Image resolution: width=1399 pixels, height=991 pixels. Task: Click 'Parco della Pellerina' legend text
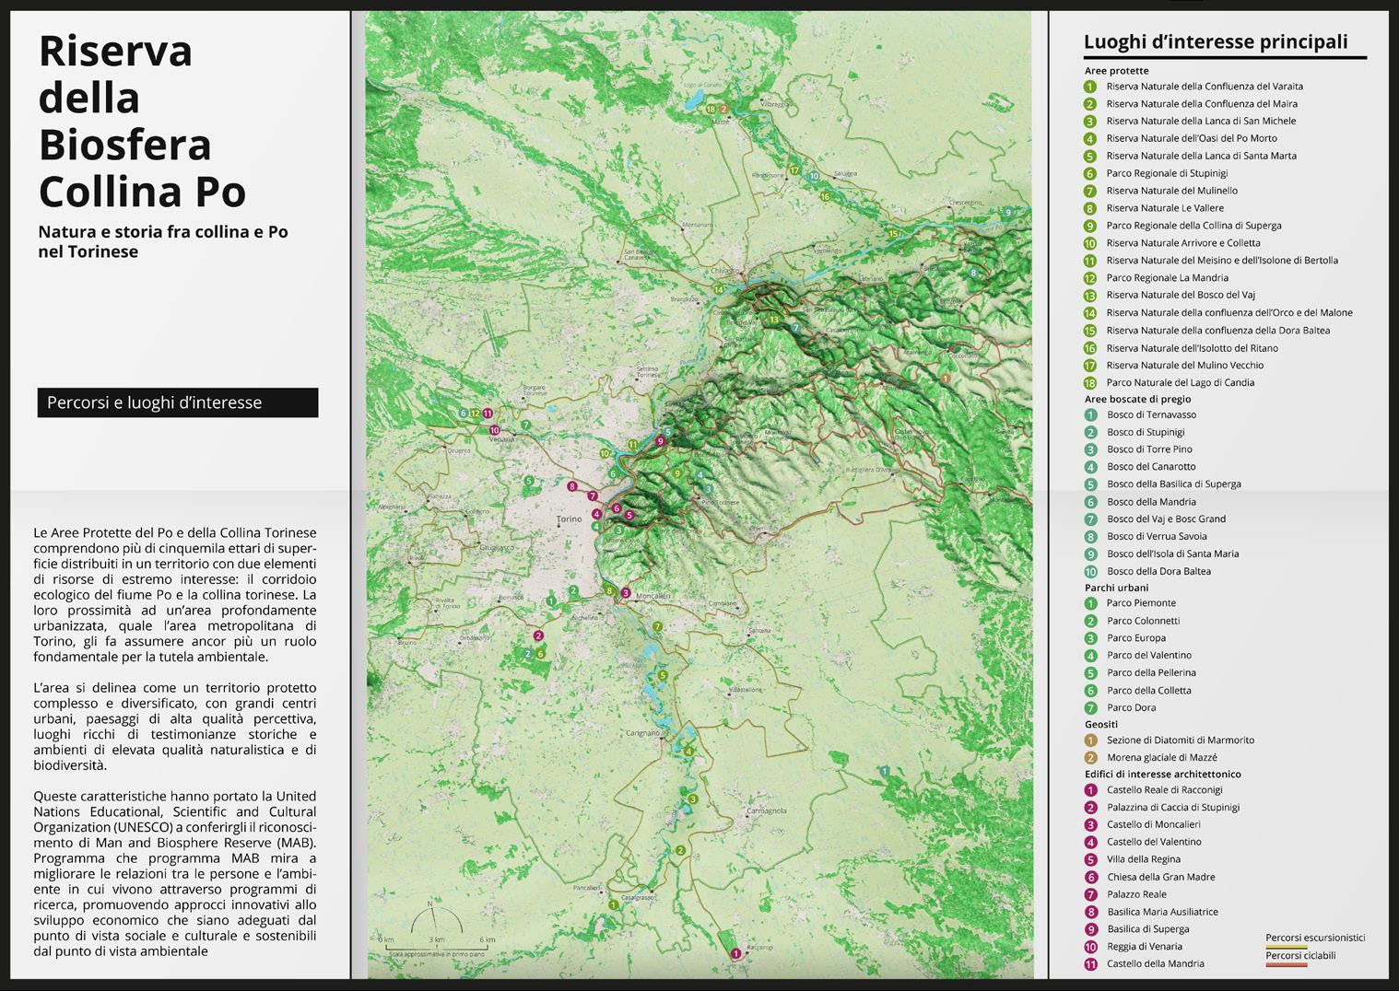point(1151,672)
